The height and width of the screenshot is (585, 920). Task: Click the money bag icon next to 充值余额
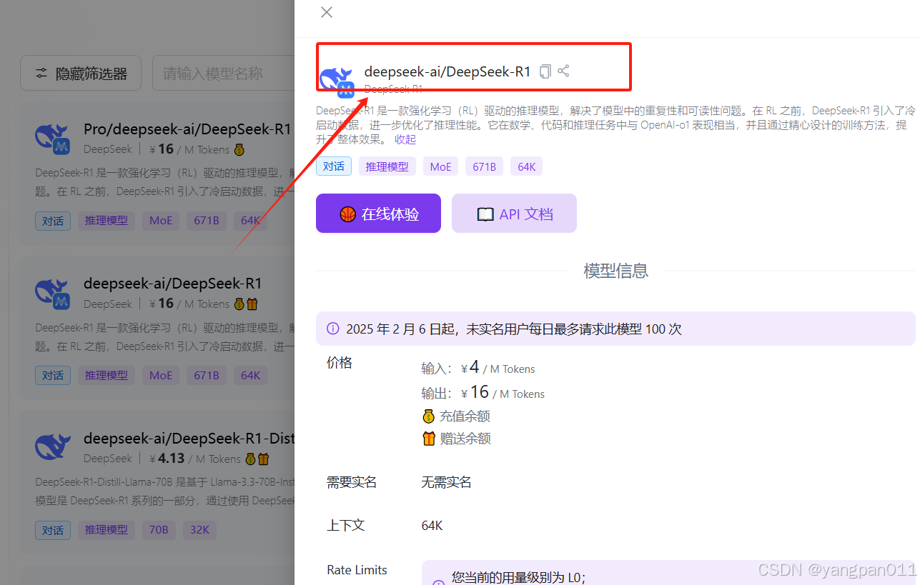(428, 416)
